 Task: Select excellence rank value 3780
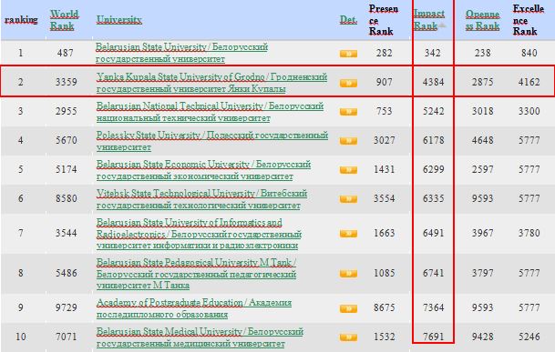(529, 233)
